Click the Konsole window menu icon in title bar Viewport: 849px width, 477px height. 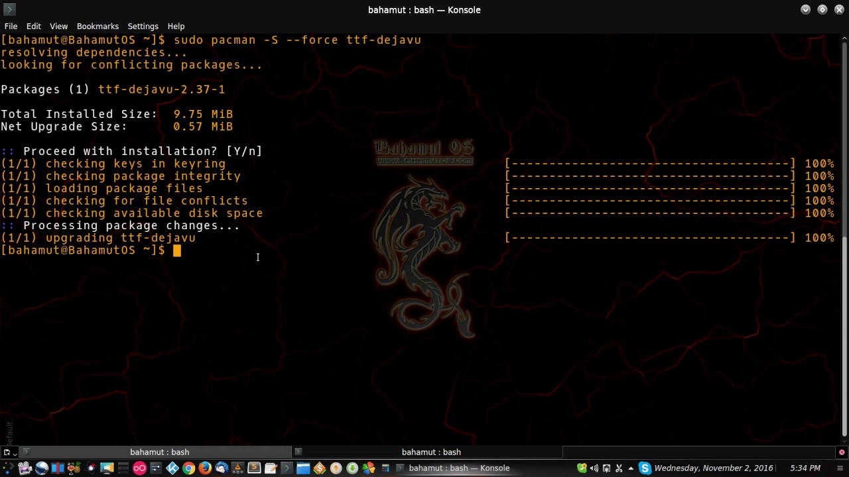pyautogui.click(x=9, y=9)
